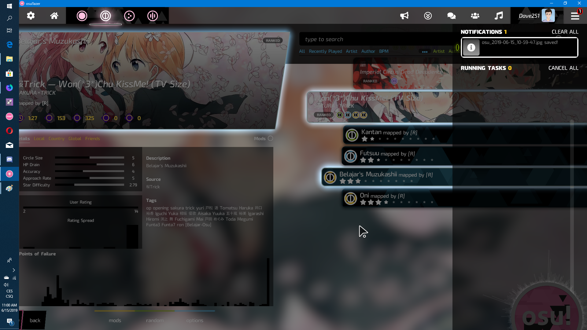Viewport: 587px width, 330px height.
Task: Open the Artist sort dropdown
Action: [x=439, y=51]
